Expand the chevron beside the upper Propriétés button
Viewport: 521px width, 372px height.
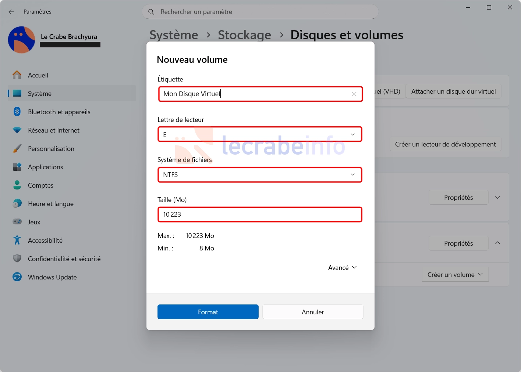(498, 197)
